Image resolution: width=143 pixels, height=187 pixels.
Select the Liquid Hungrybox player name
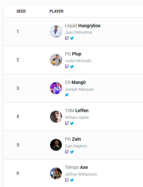82,26
